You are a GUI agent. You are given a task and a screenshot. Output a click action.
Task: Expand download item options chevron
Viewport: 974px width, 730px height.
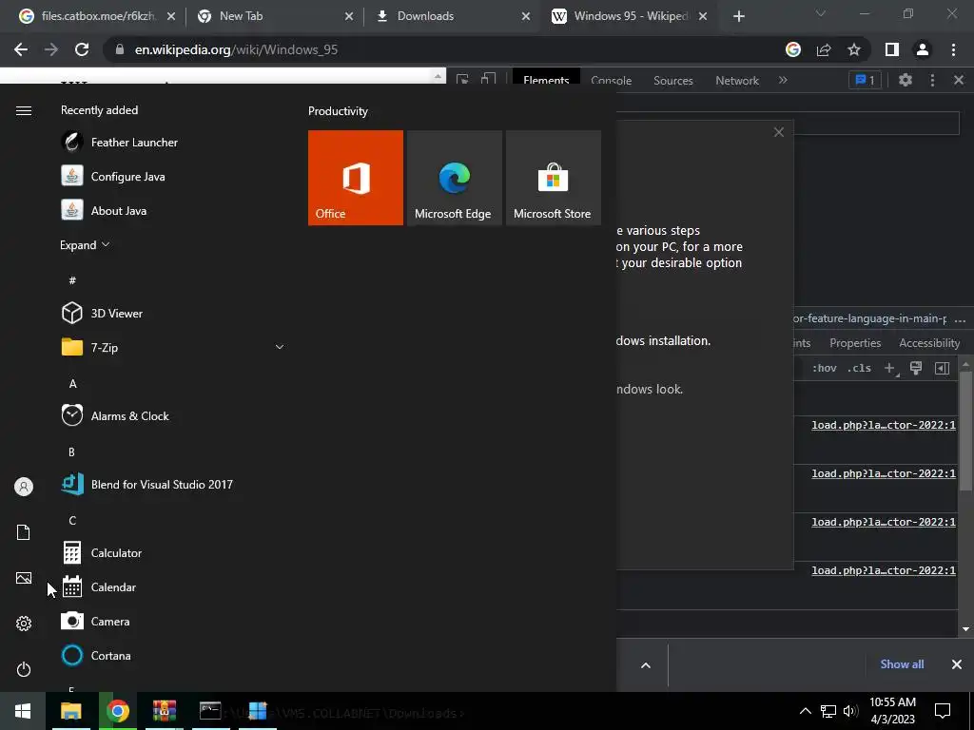click(646, 665)
